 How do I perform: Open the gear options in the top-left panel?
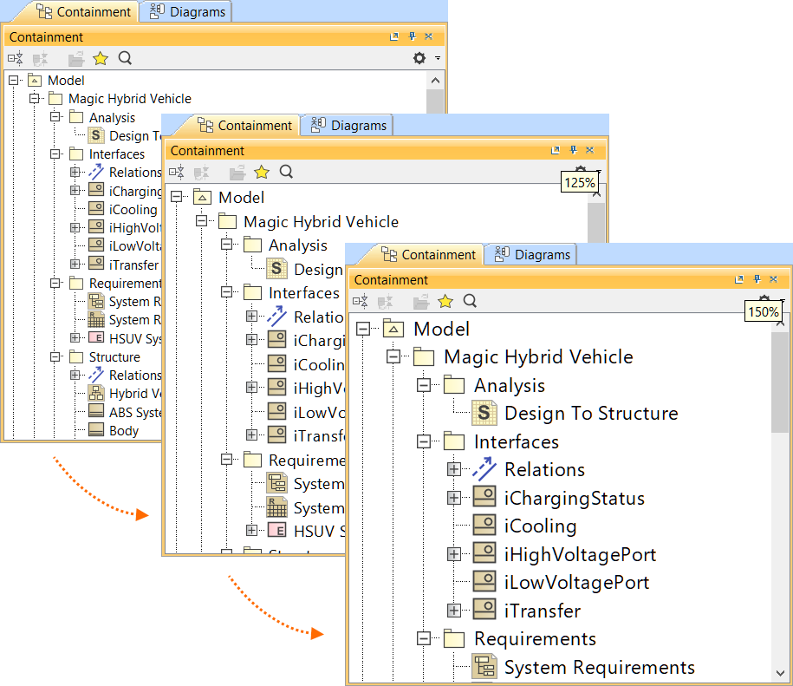point(419,58)
